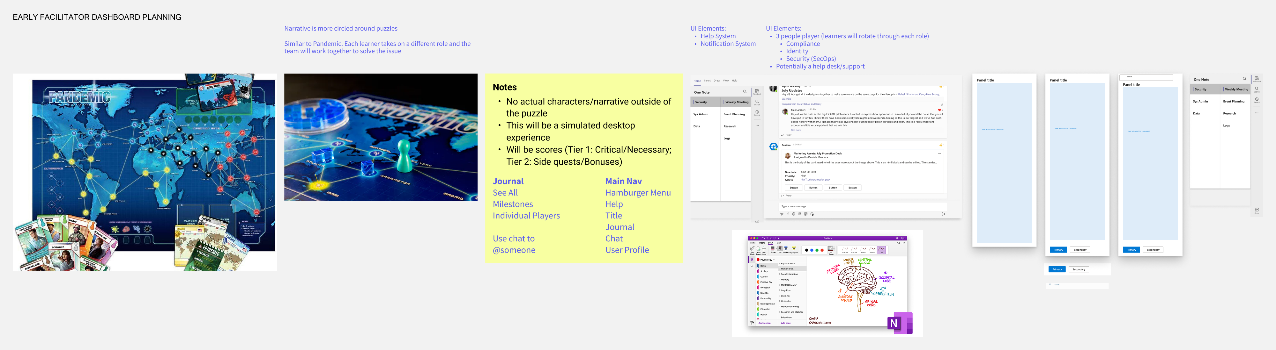Click the bell icon in OneNote's title bar
The image size is (1276, 350).
(x=897, y=238)
